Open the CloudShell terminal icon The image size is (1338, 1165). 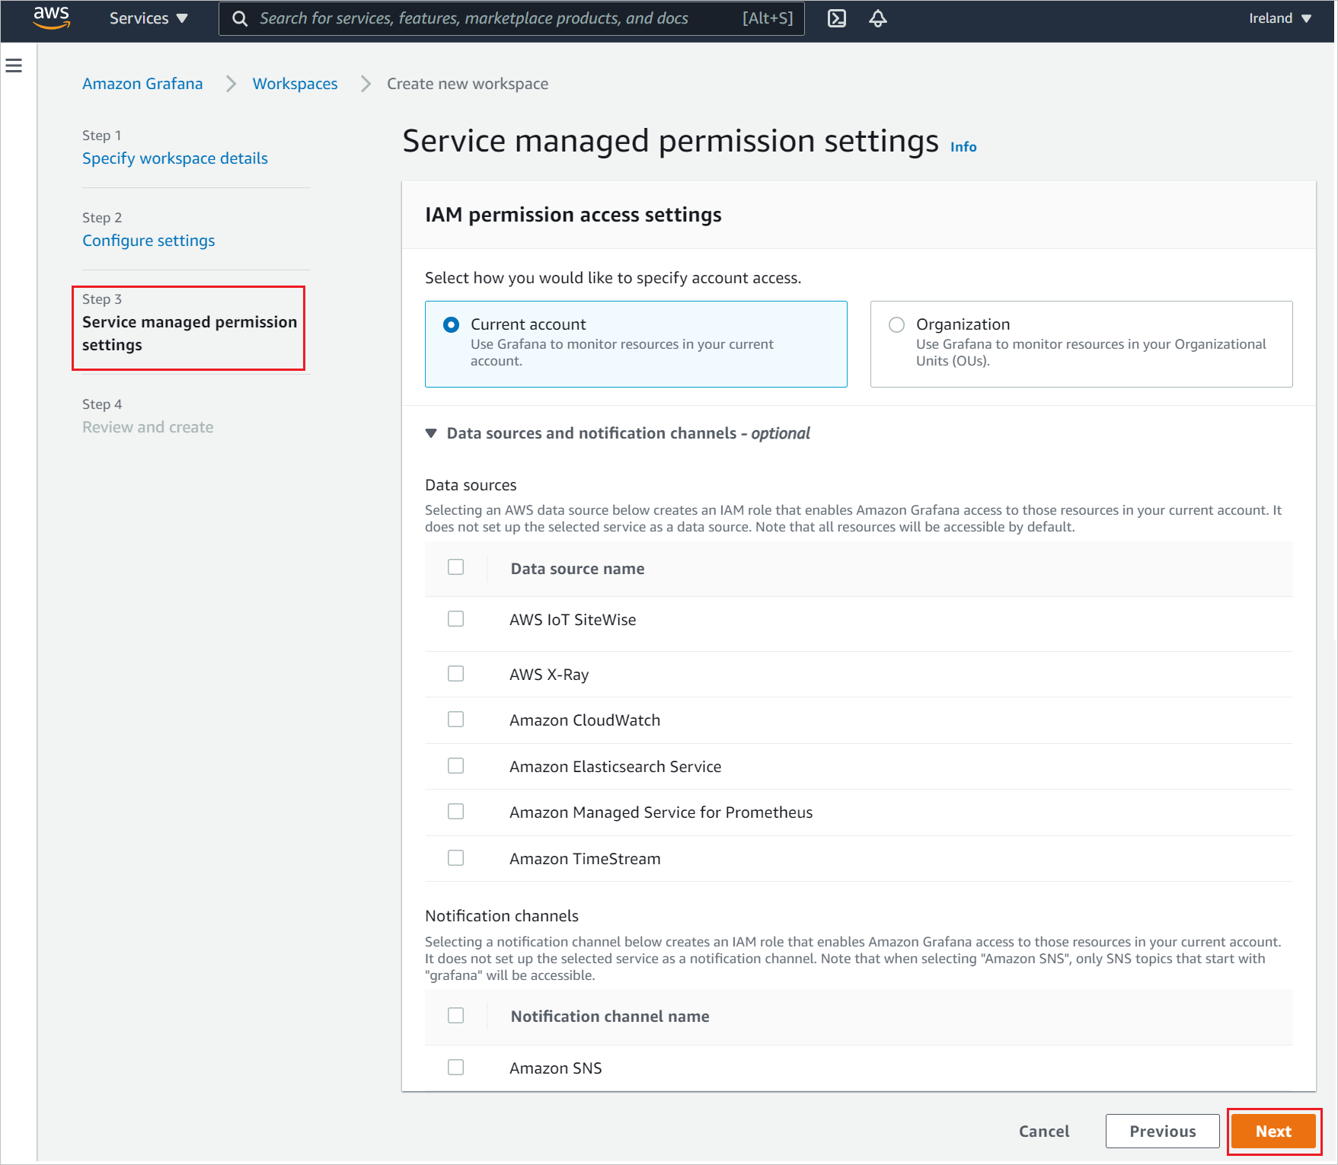tap(837, 18)
